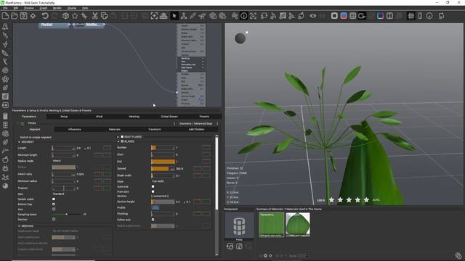
Task: Open the Transform sub-tab
Action: click(155, 129)
